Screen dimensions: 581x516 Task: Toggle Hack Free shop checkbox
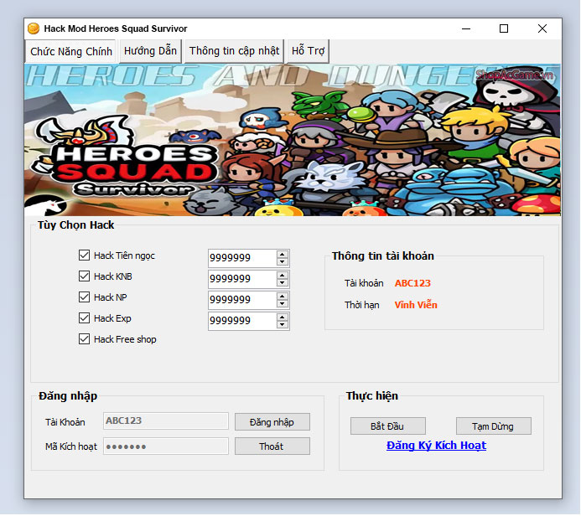pyautogui.click(x=84, y=339)
